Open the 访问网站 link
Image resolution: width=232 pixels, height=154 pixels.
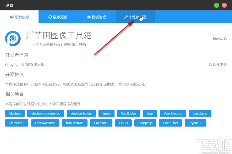[x=219, y=38]
